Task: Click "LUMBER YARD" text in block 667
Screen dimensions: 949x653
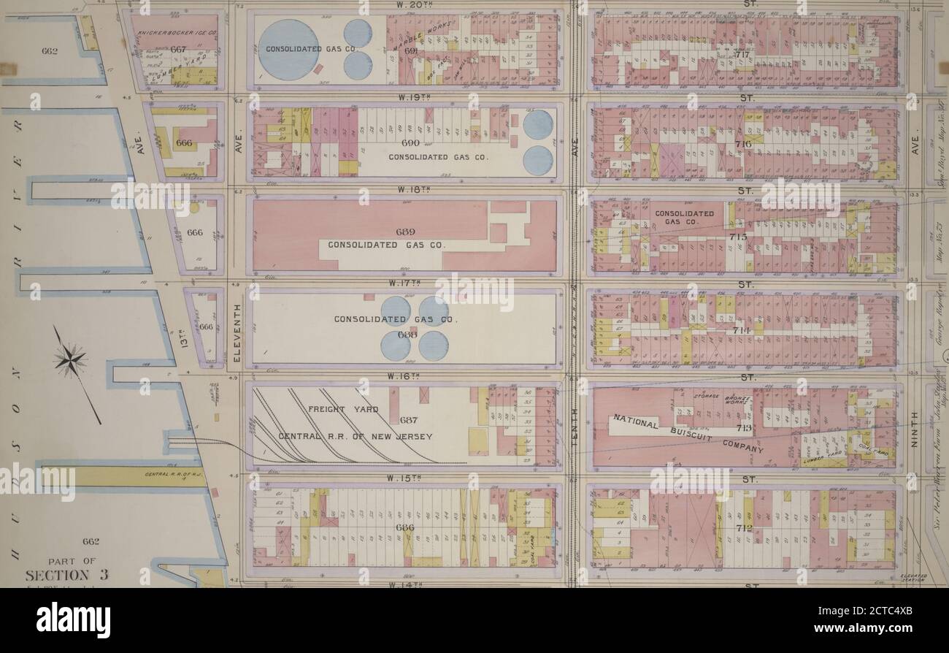Action: pos(180,66)
